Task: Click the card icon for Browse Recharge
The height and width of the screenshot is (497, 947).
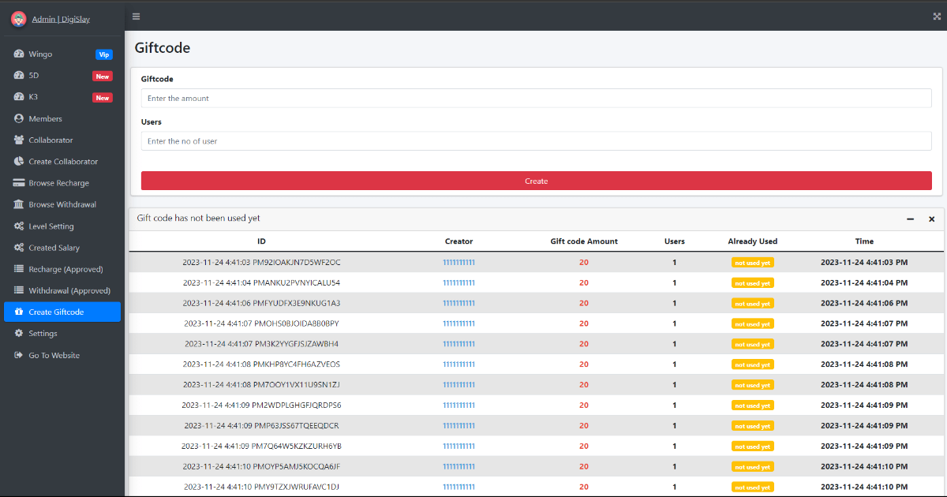Action: pos(19,183)
